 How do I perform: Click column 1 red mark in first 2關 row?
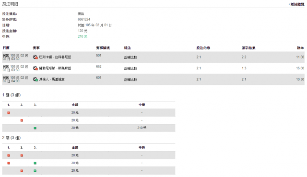click(9, 155)
